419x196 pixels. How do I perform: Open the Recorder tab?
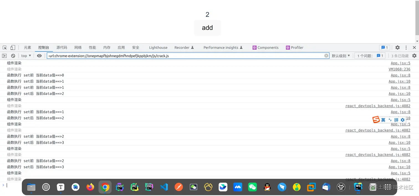184,48
